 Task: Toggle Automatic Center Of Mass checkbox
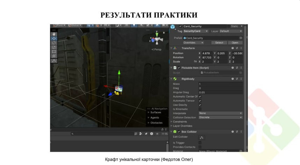[200, 96]
